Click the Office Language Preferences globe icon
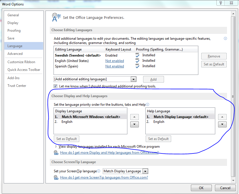The width and height of the screenshot is (239, 194). (56, 17)
